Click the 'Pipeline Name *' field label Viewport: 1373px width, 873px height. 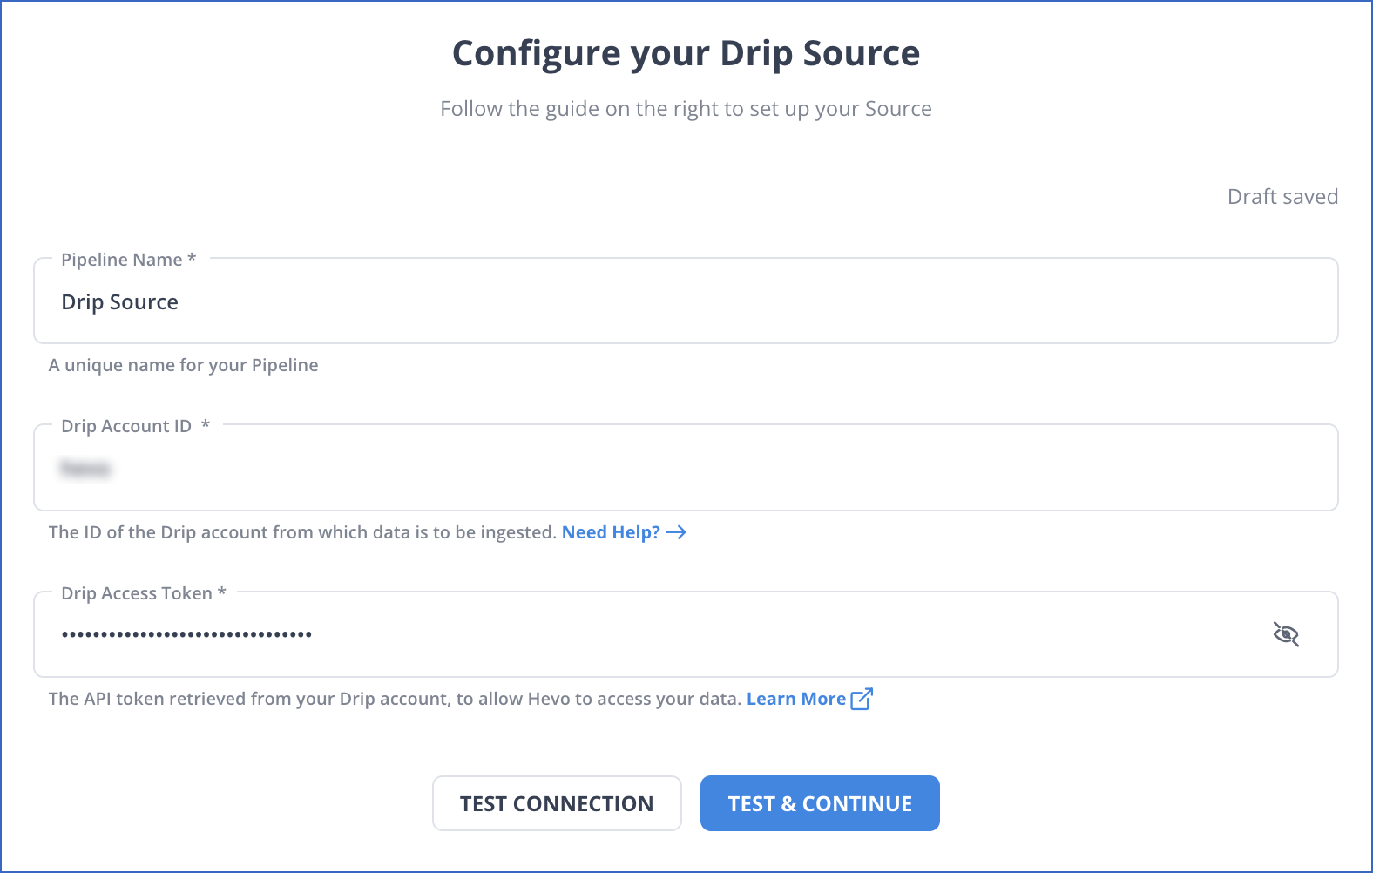(x=129, y=260)
